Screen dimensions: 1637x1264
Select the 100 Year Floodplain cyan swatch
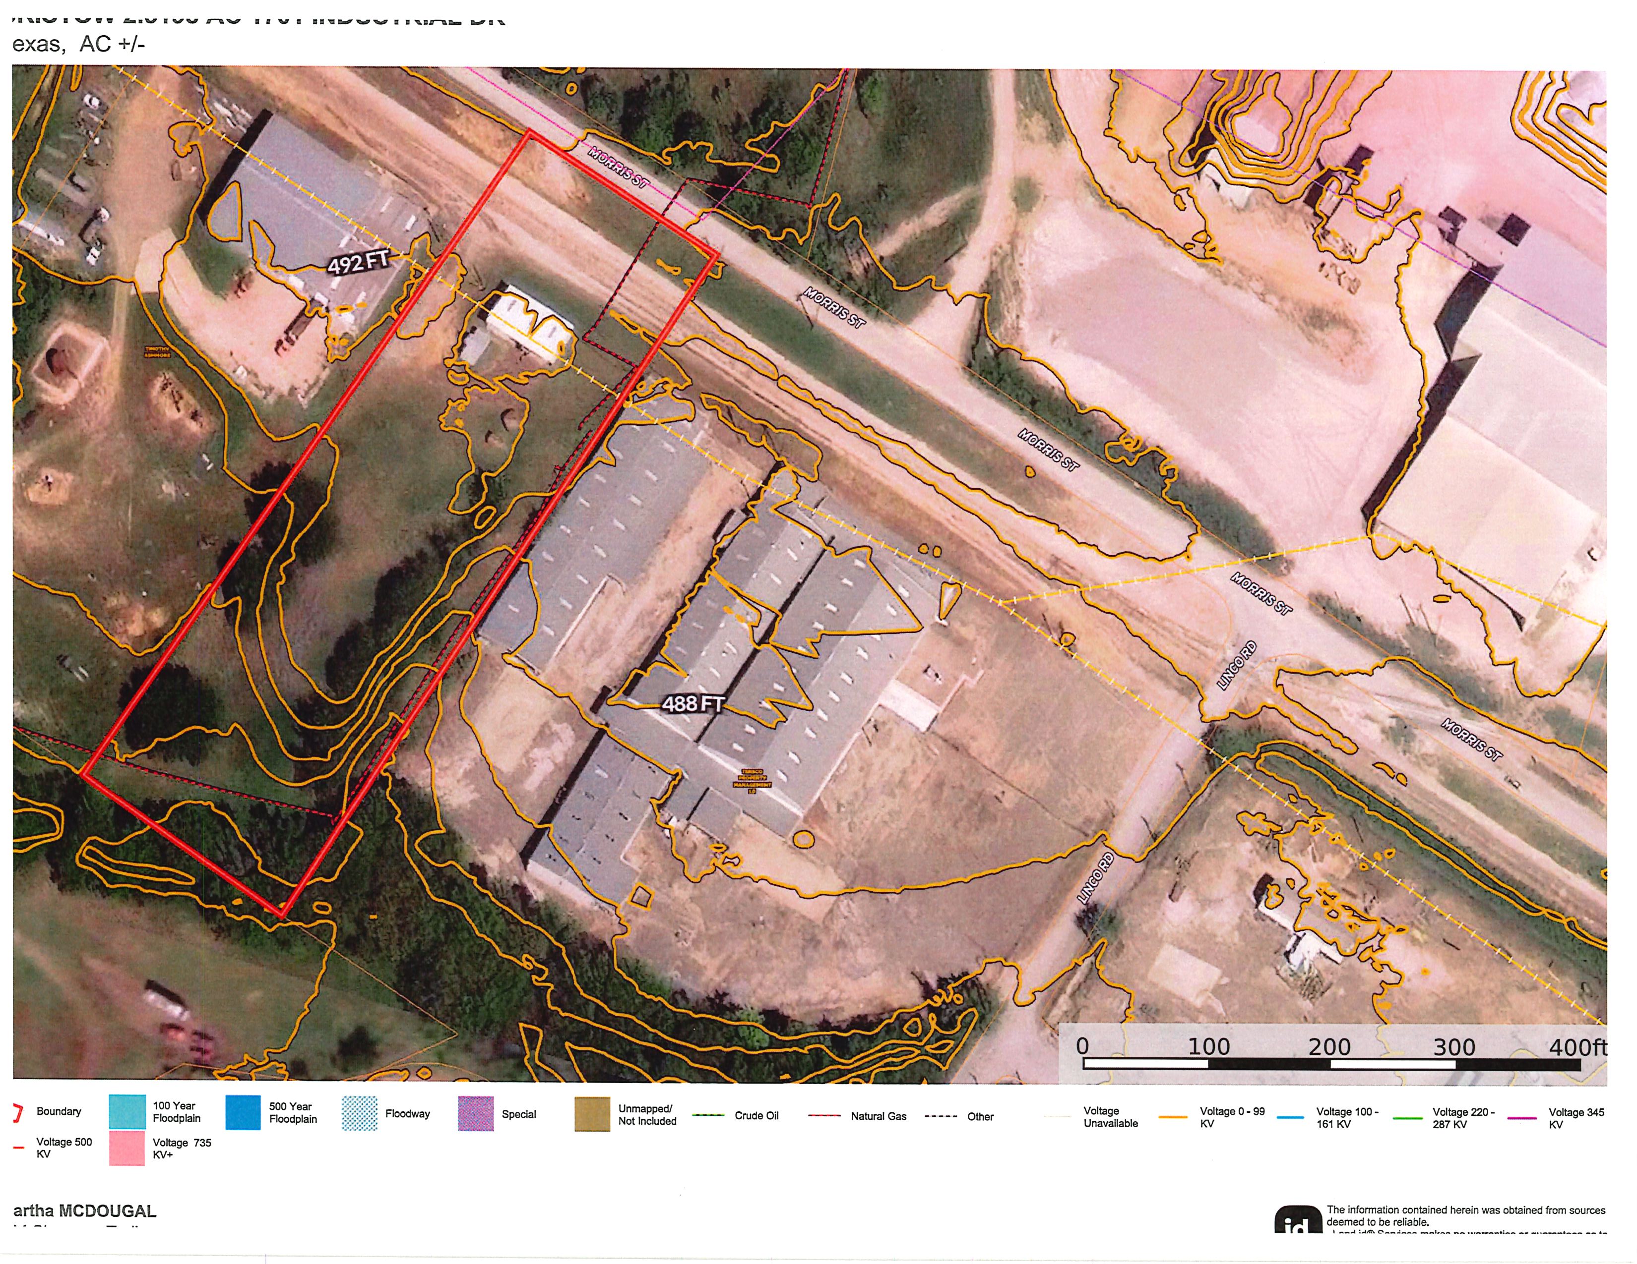click(x=127, y=1112)
